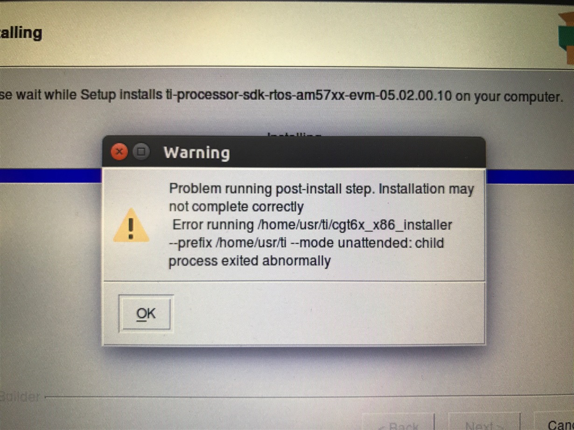Select the cgt6x_x86_installer error path line
This screenshot has width=574, height=430.
coord(312,225)
